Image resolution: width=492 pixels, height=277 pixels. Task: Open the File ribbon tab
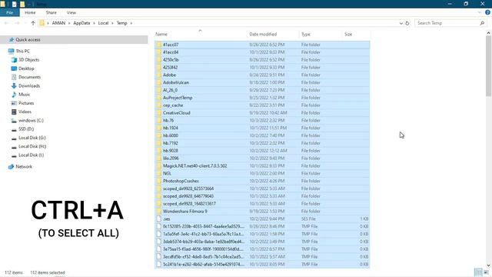10,12
